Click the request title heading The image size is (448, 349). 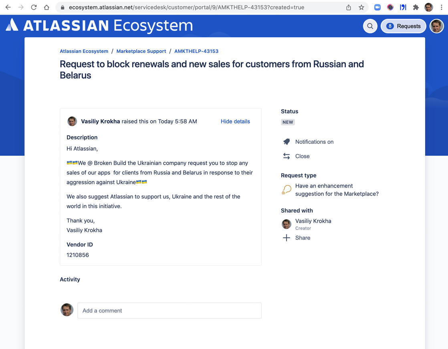(x=212, y=70)
